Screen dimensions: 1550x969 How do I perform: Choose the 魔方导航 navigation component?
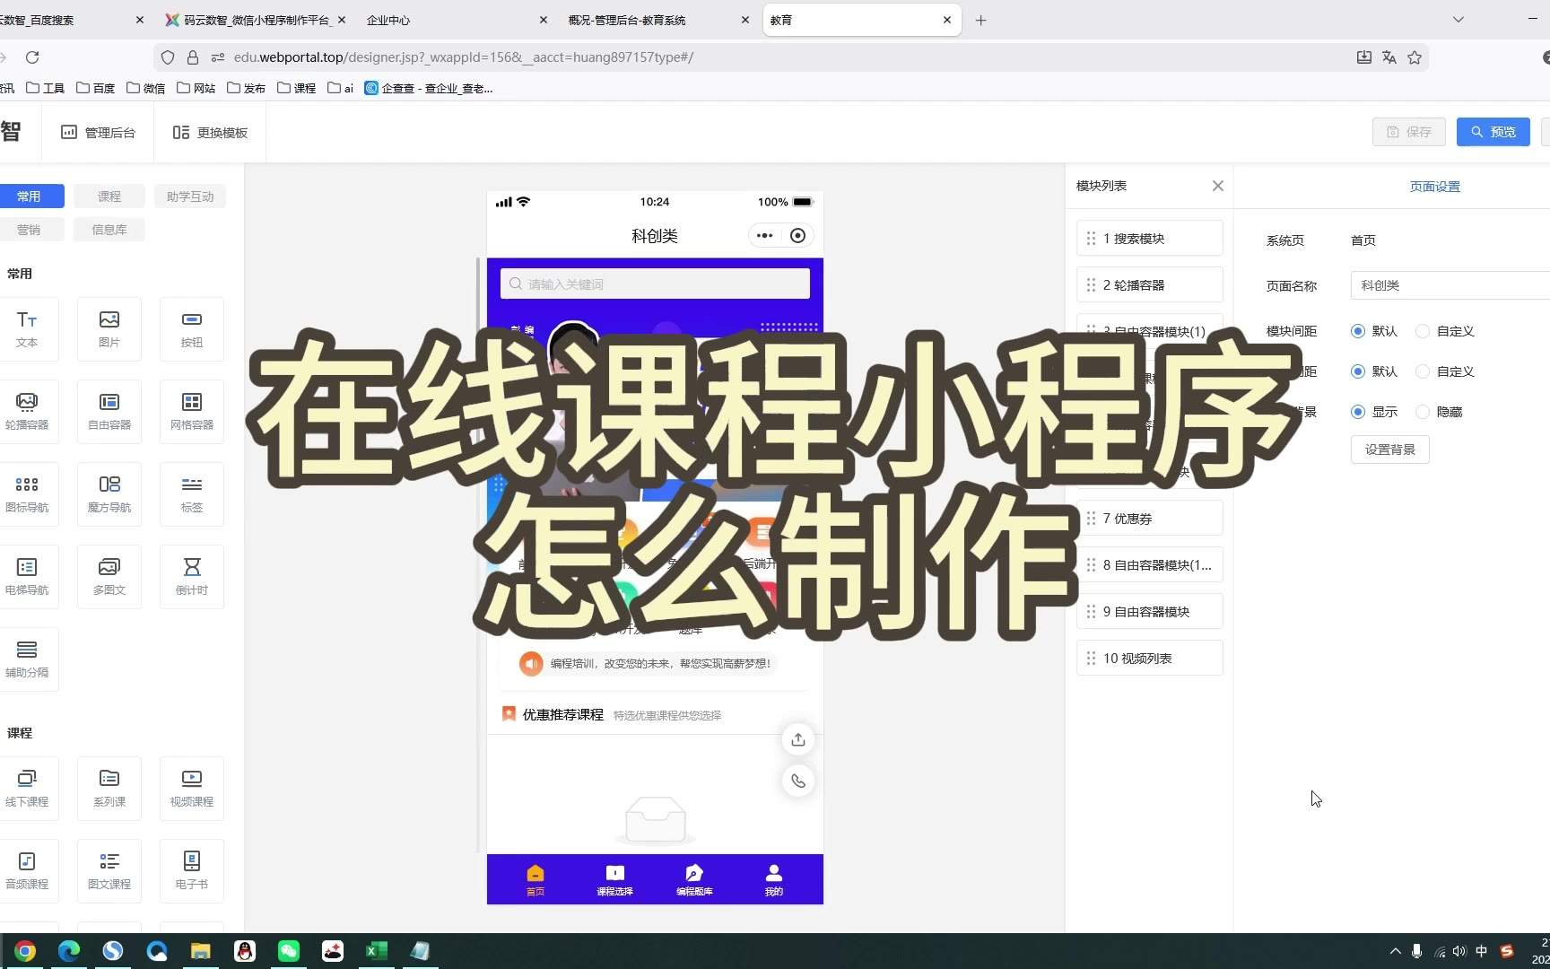pos(109,493)
